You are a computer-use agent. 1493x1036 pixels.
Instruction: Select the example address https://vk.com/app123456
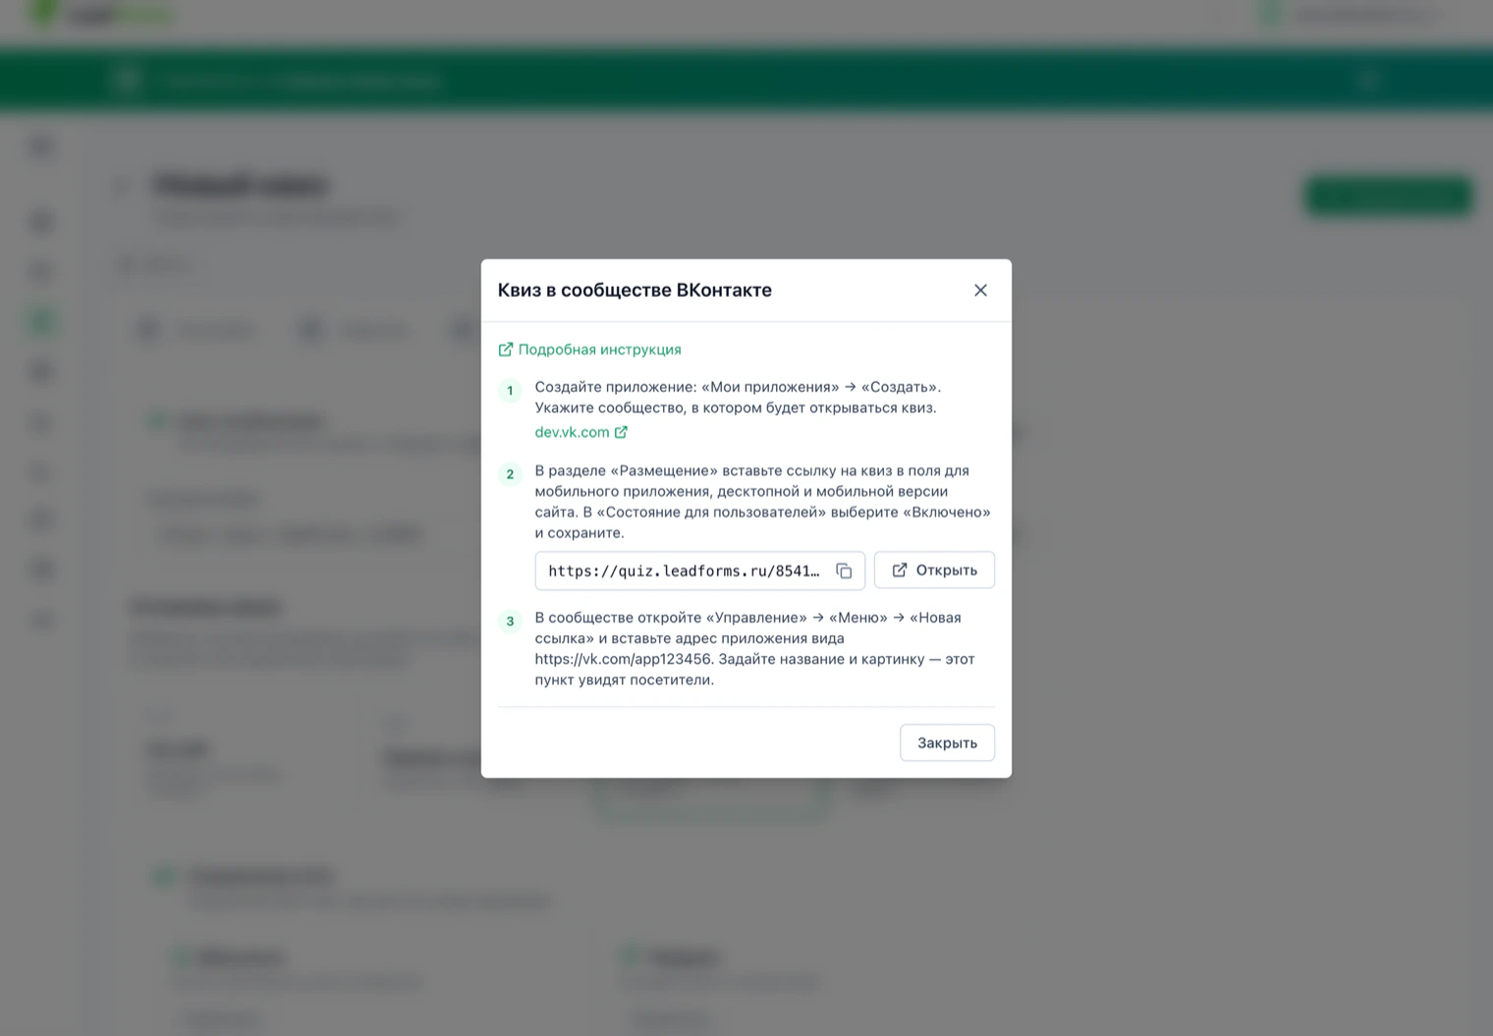pyautogui.click(x=623, y=659)
